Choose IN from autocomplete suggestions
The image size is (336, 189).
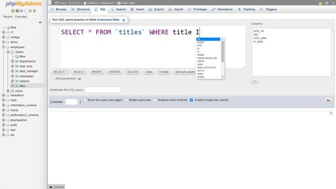pyautogui.click(x=208, y=39)
